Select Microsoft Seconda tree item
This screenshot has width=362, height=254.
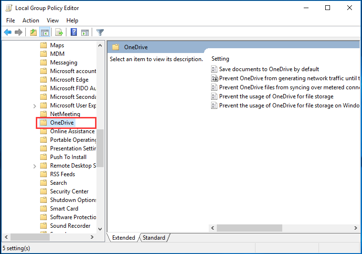(73, 97)
